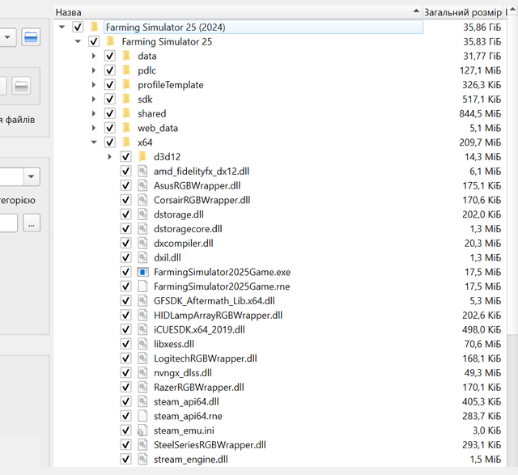This screenshot has height=475, width=518.
Task: Expand the shared folder
Action: click(x=94, y=114)
